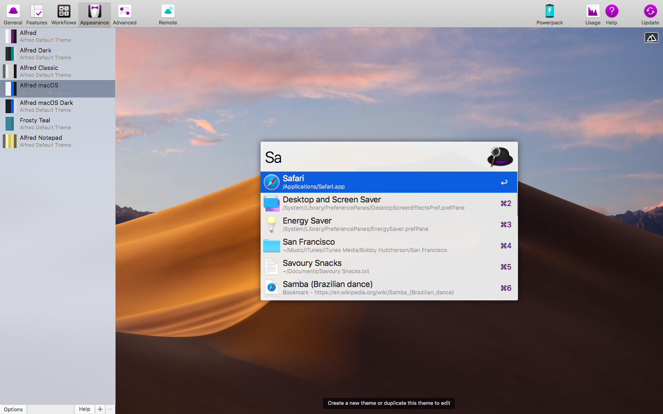The width and height of the screenshot is (663, 414).
Task: Click the Help button in the bottom bar
Action: click(85, 409)
